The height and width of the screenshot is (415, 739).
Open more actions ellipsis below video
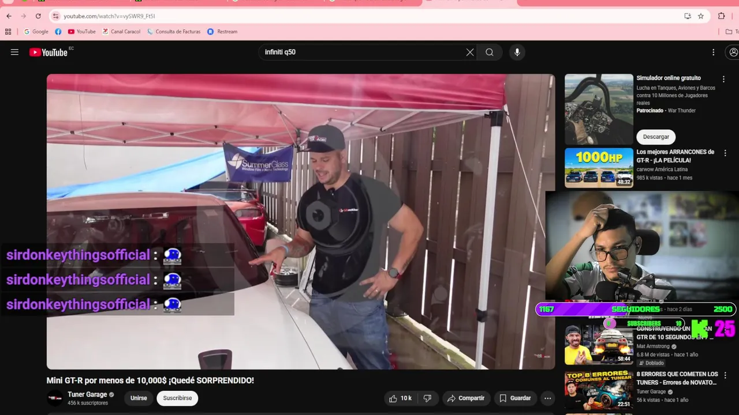tap(547, 398)
